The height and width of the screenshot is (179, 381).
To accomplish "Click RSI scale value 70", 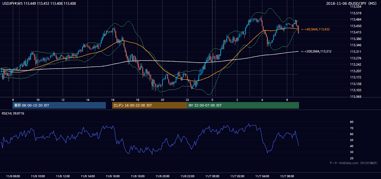I will click(x=351, y=128).
